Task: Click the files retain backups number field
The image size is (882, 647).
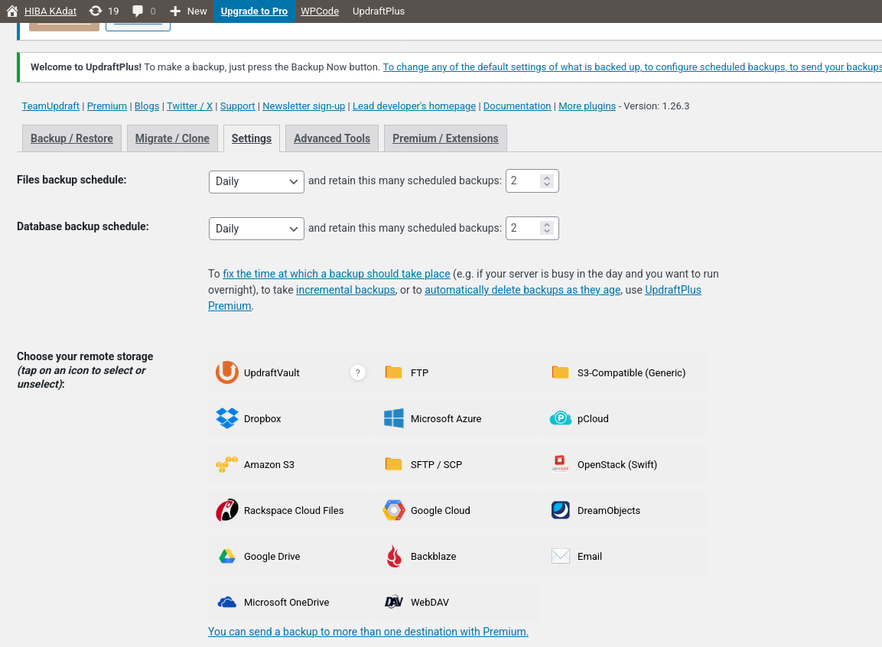Action: 532,181
